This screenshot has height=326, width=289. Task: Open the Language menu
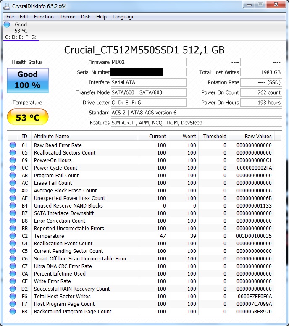pyautogui.click(x=123, y=17)
